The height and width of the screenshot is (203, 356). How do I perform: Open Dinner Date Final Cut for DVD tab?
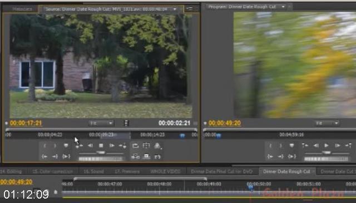(221, 171)
